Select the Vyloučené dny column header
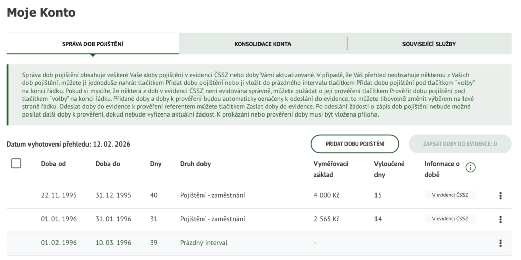Screen dimensions: 521x260 (389, 169)
